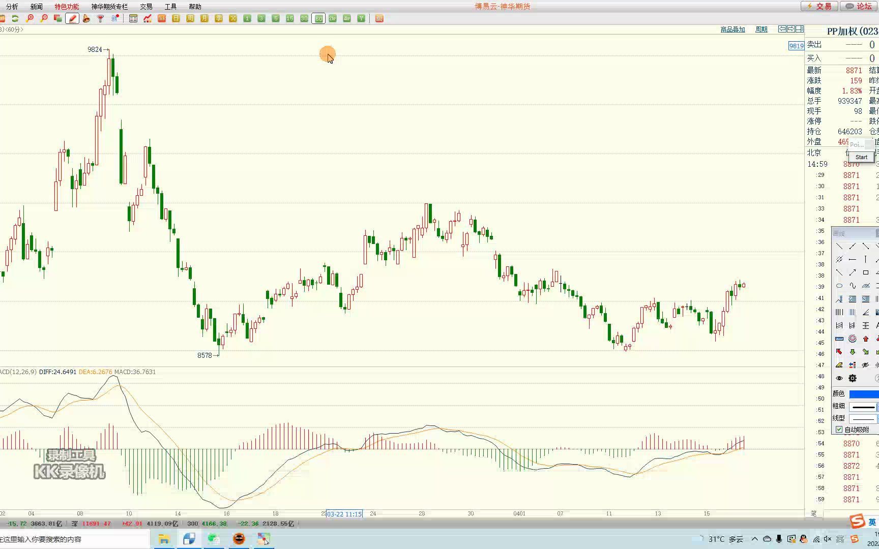Show hidden system tray icons chevron
Image resolution: width=879 pixels, height=549 pixels.
point(754,539)
